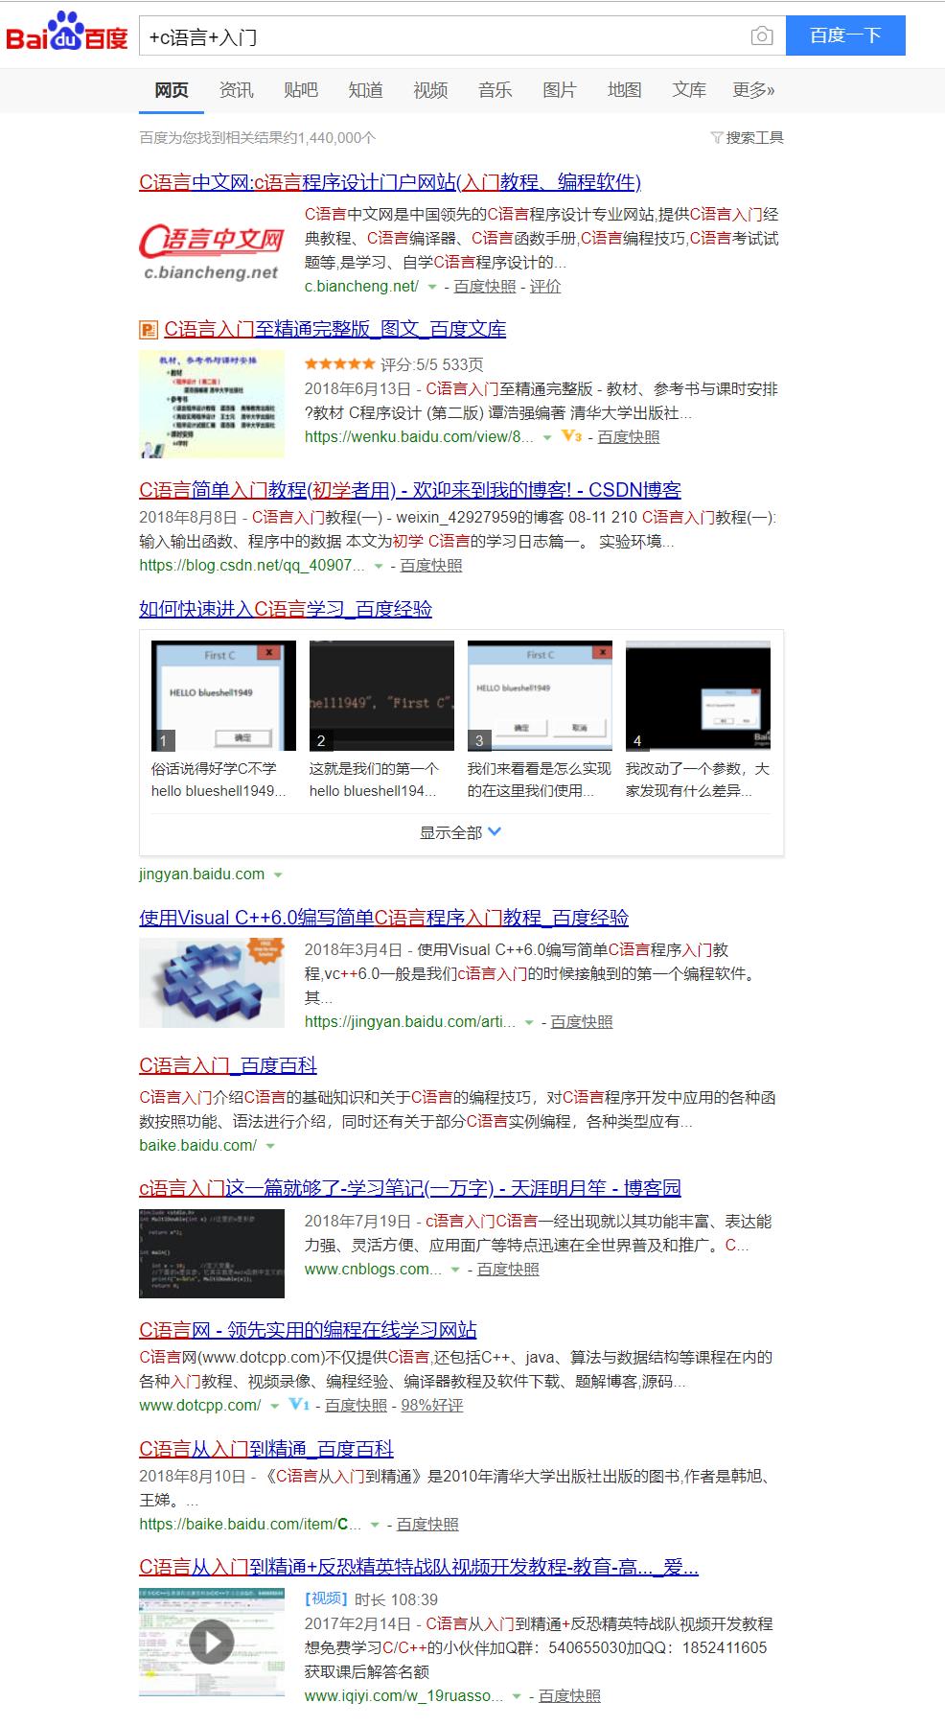Open C语言从入门到精通_百度百科 result

coord(266,1449)
